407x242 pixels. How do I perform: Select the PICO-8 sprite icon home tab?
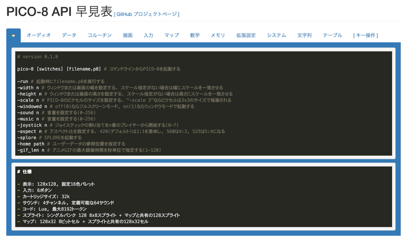pyautogui.click(x=14, y=35)
